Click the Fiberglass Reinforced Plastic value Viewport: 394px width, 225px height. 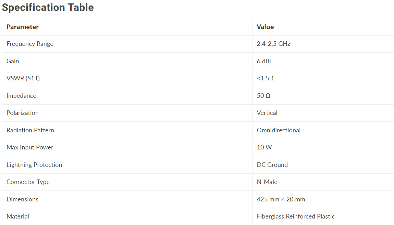[x=296, y=216]
